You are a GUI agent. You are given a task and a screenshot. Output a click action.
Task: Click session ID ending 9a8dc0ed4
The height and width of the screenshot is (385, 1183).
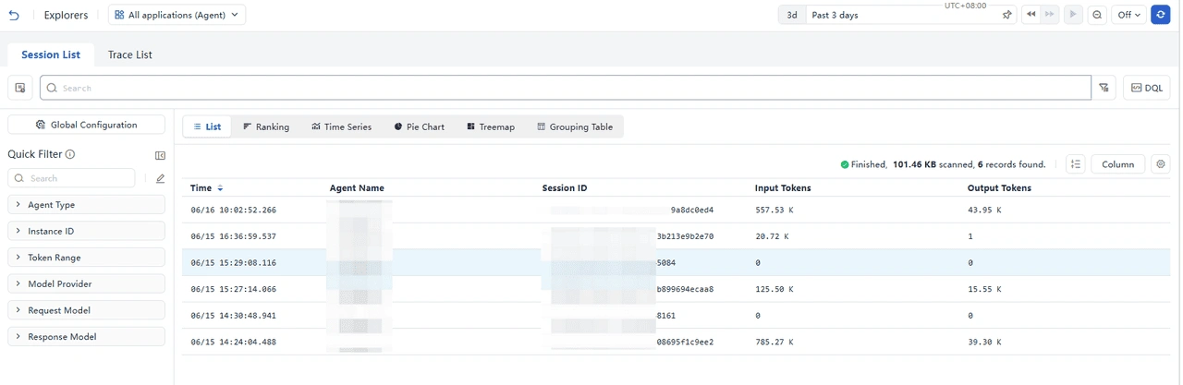692,210
